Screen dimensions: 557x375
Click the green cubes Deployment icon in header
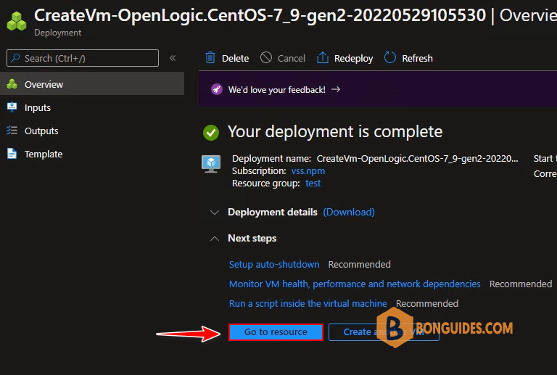17,21
